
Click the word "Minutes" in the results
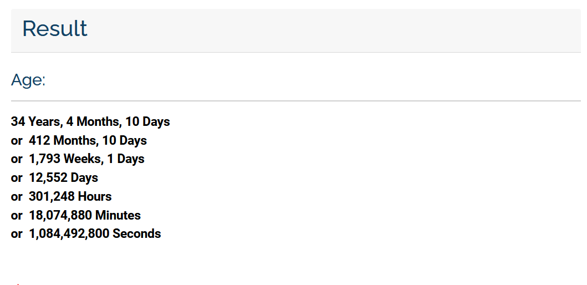(x=118, y=215)
